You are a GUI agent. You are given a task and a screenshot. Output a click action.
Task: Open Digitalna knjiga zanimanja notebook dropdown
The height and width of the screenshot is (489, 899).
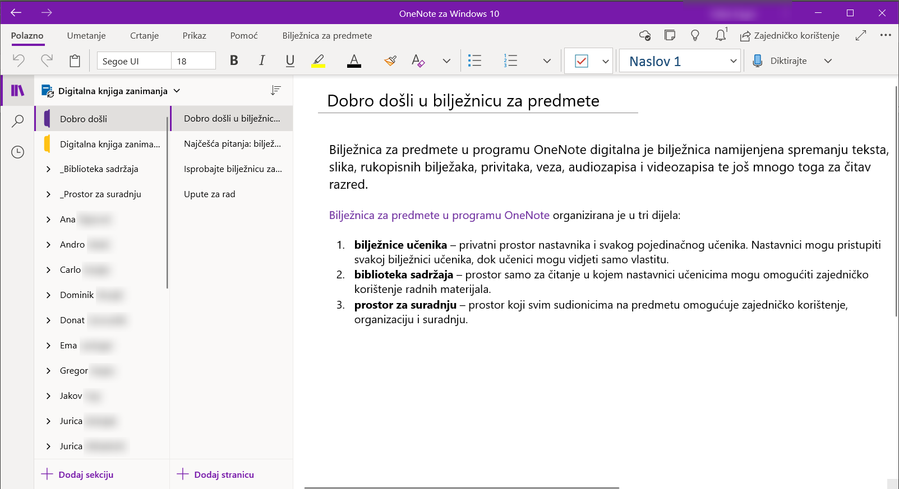point(111,91)
